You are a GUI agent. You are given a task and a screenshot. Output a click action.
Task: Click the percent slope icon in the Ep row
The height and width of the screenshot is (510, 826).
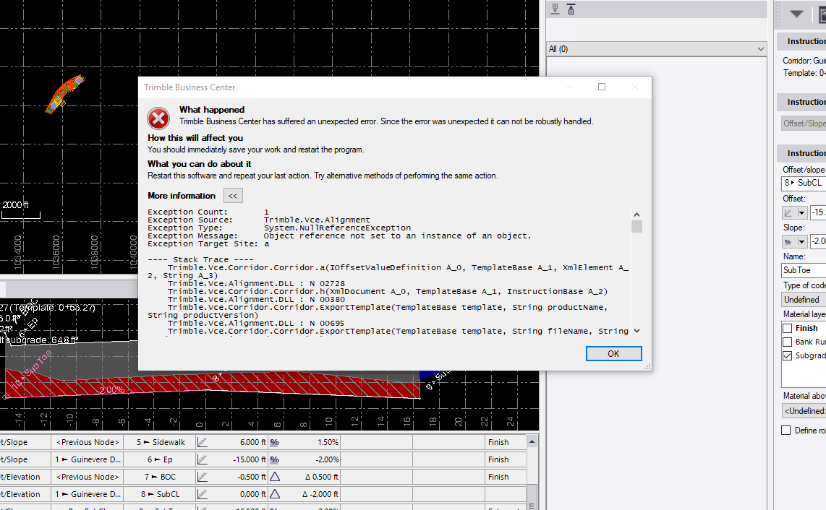(274, 459)
